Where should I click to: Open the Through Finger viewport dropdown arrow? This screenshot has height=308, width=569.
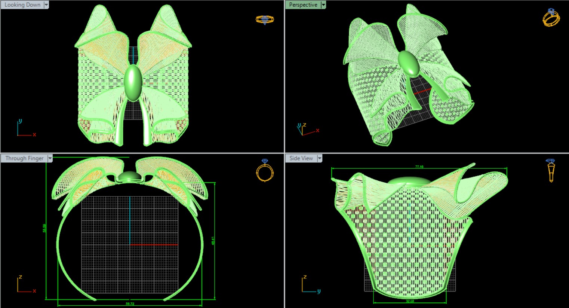point(50,158)
